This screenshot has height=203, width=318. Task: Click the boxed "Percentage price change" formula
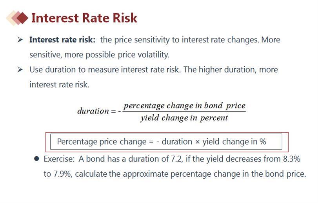[162, 142]
